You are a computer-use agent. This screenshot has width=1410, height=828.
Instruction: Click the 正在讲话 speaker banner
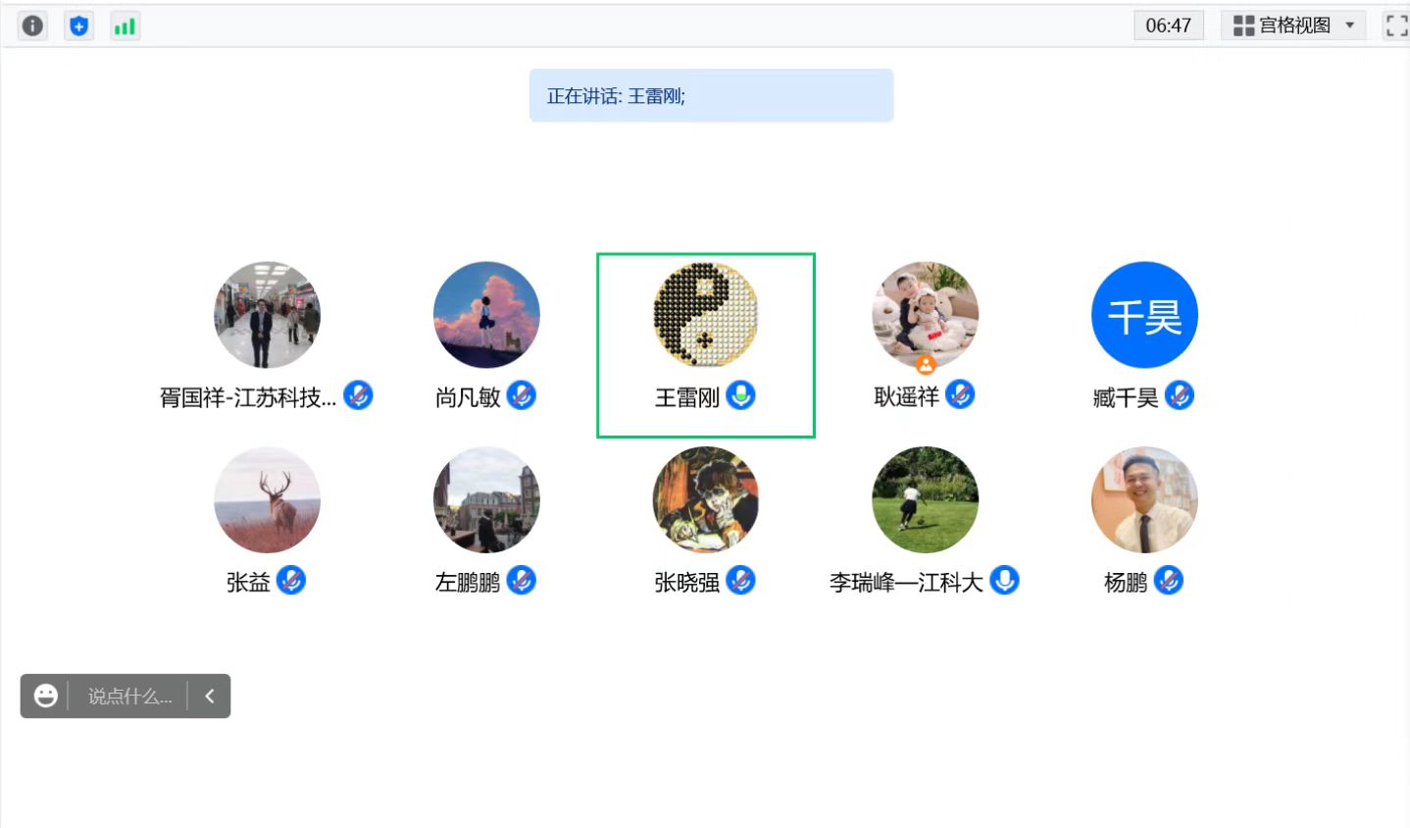pos(711,95)
